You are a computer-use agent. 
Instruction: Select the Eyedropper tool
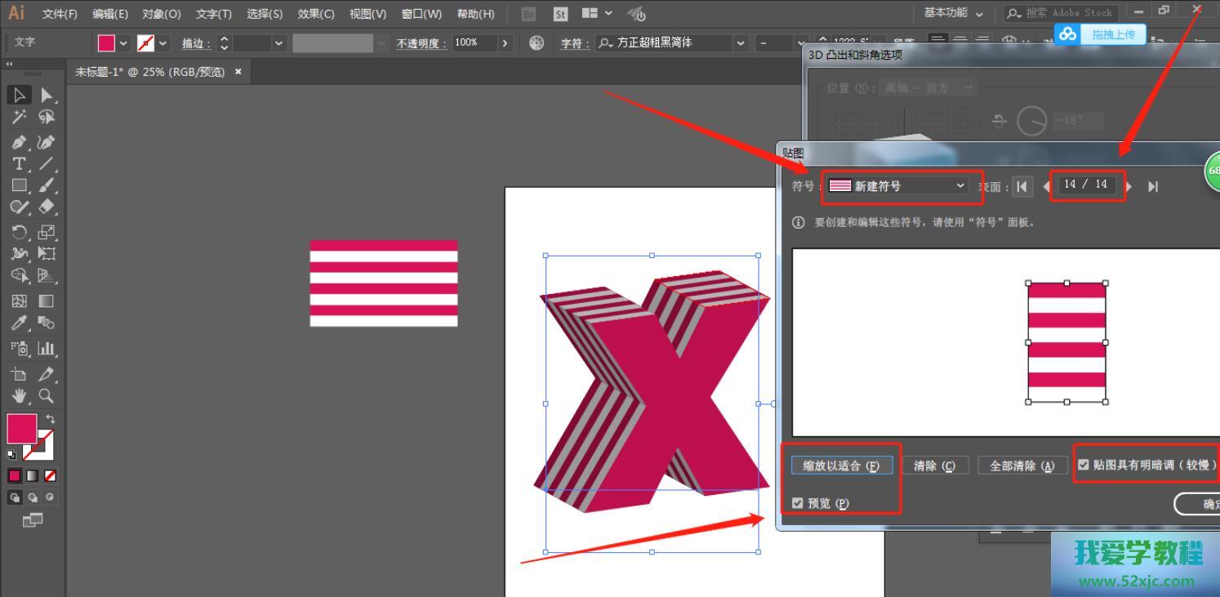[20, 323]
